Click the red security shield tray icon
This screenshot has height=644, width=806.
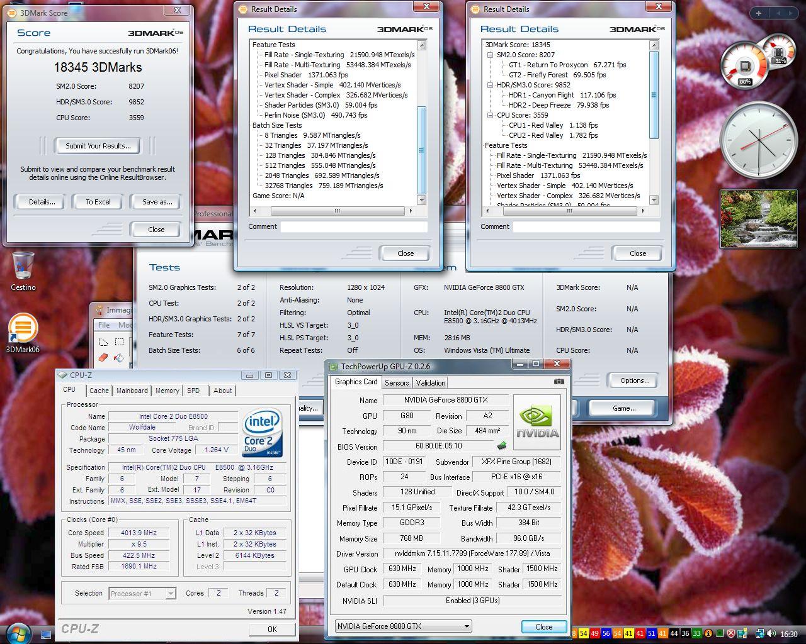pos(730,634)
